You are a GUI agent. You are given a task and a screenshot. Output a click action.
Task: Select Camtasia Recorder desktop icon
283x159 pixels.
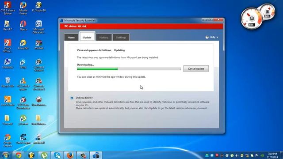39,84
